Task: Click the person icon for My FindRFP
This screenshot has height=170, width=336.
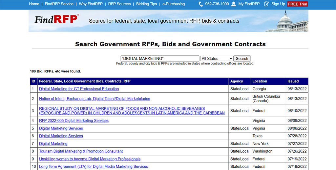Action: [233, 4]
